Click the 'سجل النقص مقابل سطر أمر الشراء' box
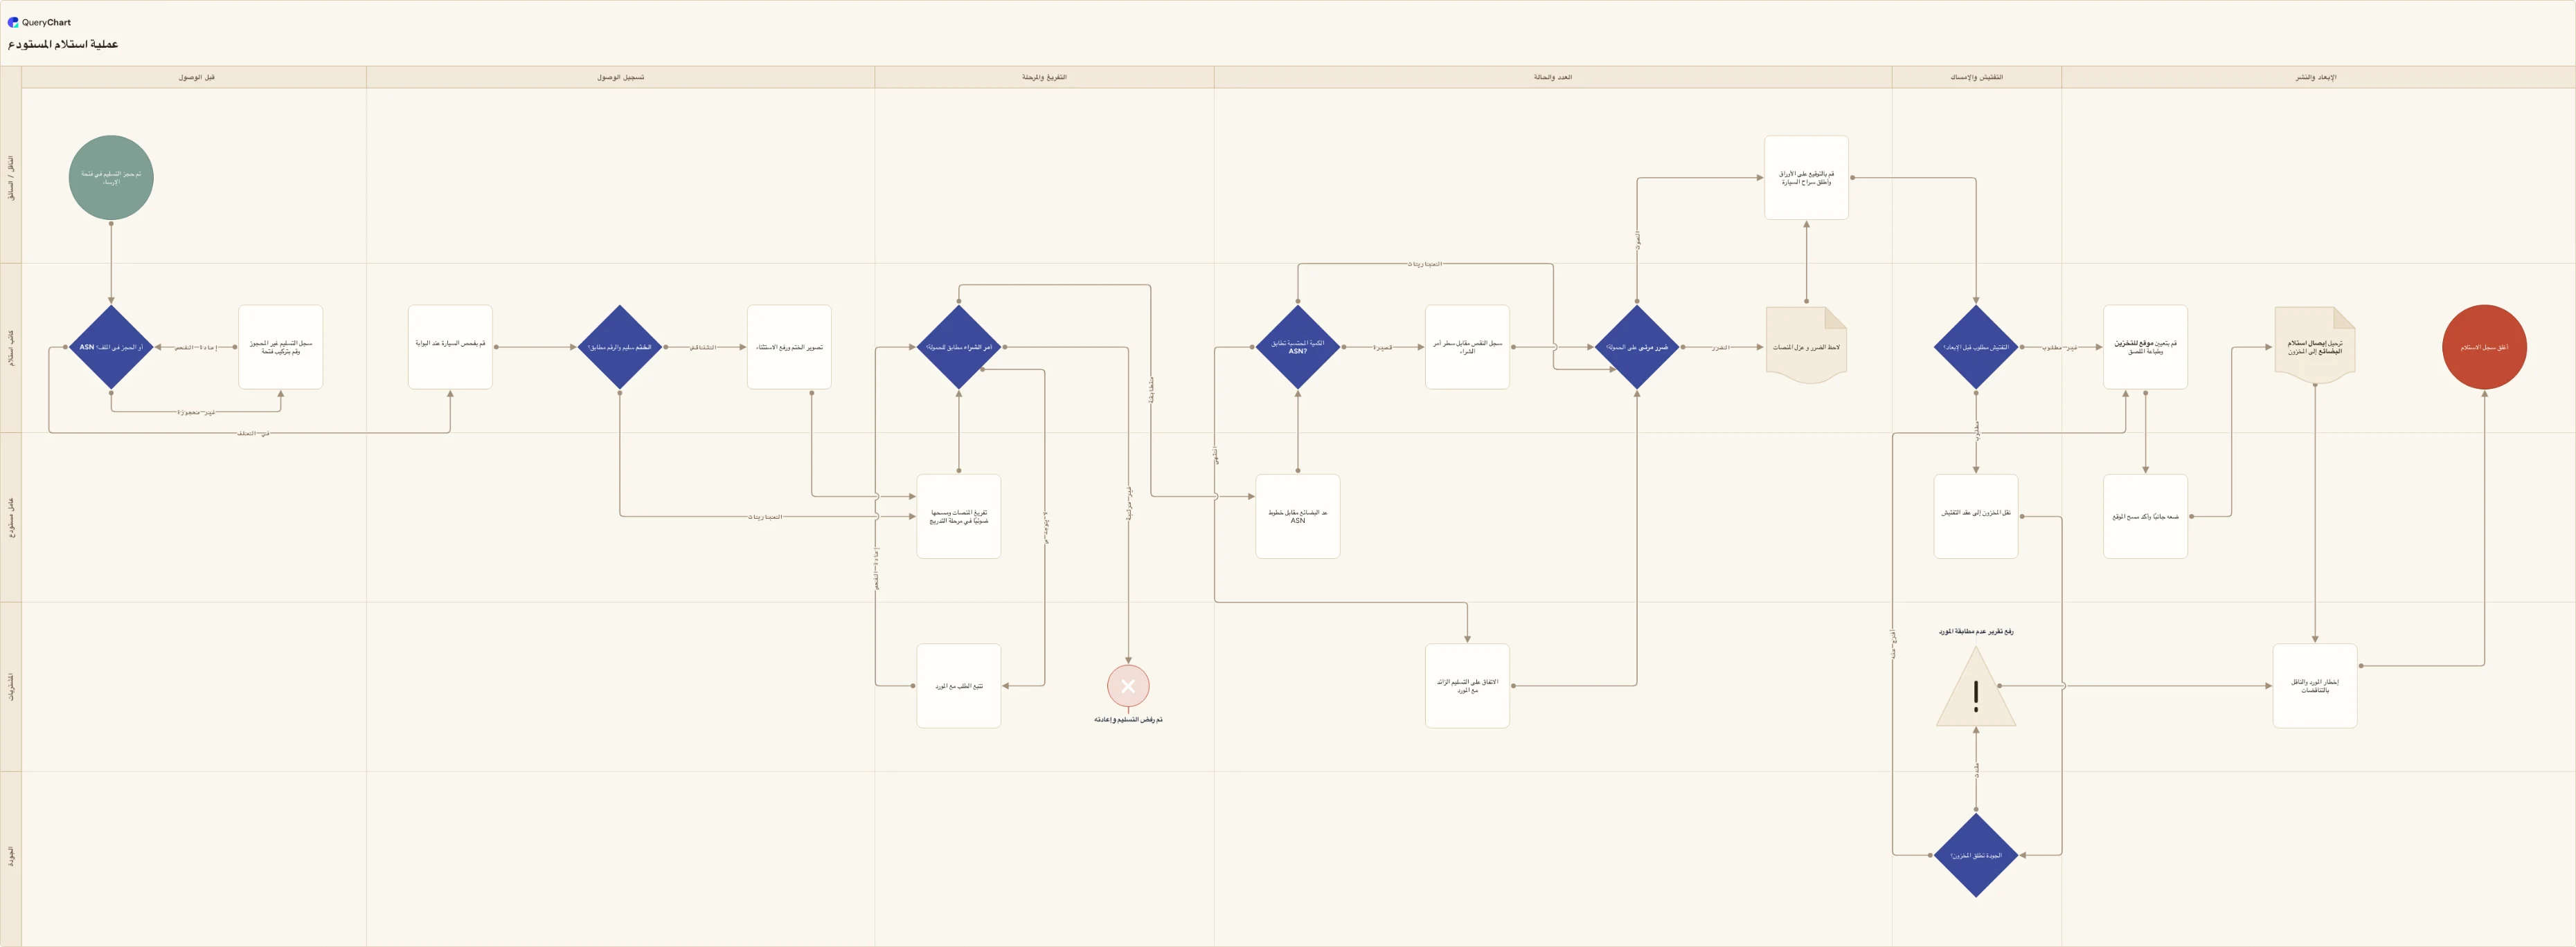 click(x=1467, y=347)
